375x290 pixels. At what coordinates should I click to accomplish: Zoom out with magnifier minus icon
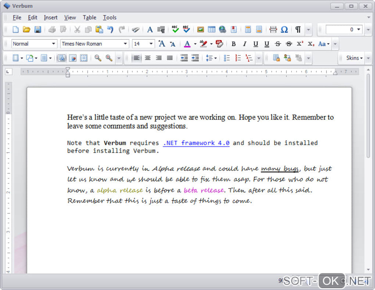point(98,58)
